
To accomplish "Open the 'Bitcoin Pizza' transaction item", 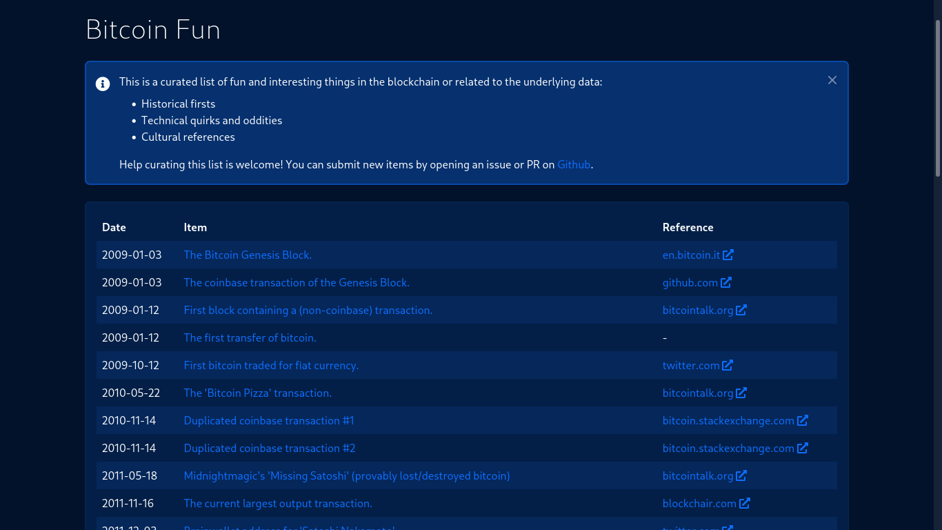I will pos(257,393).
